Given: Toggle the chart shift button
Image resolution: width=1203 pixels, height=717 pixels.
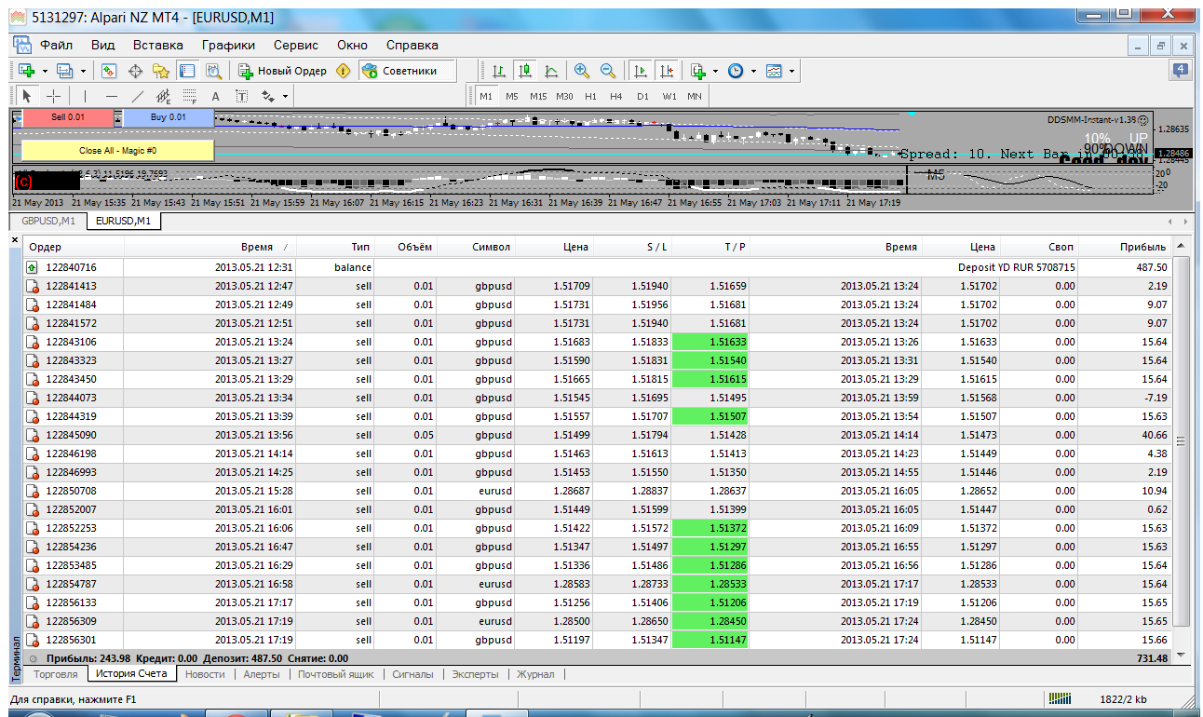Looking at the screenshot, I should point(667,71).
